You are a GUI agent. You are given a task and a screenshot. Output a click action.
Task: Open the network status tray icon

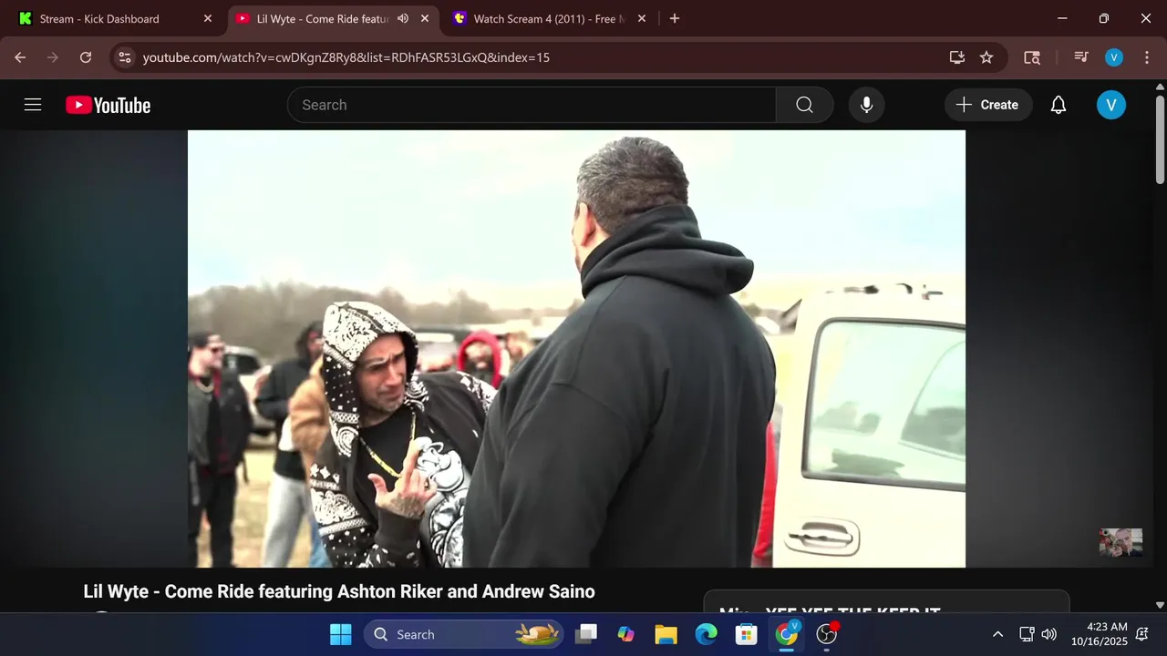coord(1026,634)
